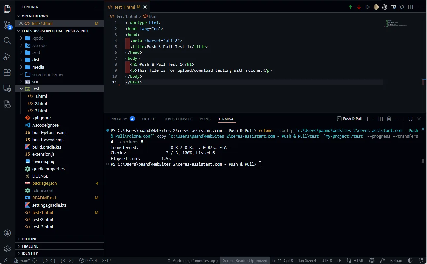Toggle Screen Reader Optimized status item
This screenshot has width=427, height=264.
(245, 260)
